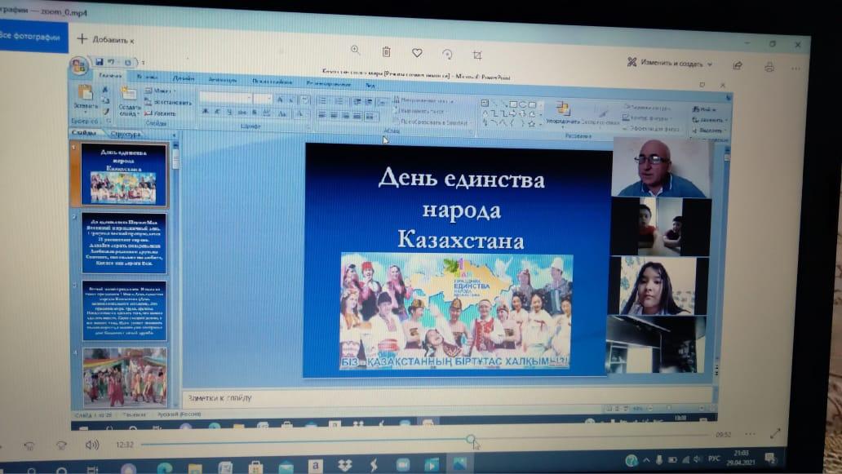Open the Упорядочить arrange dropdown
Image resolution: width=842 pixels, height=474 pixels.
(562, 113)
